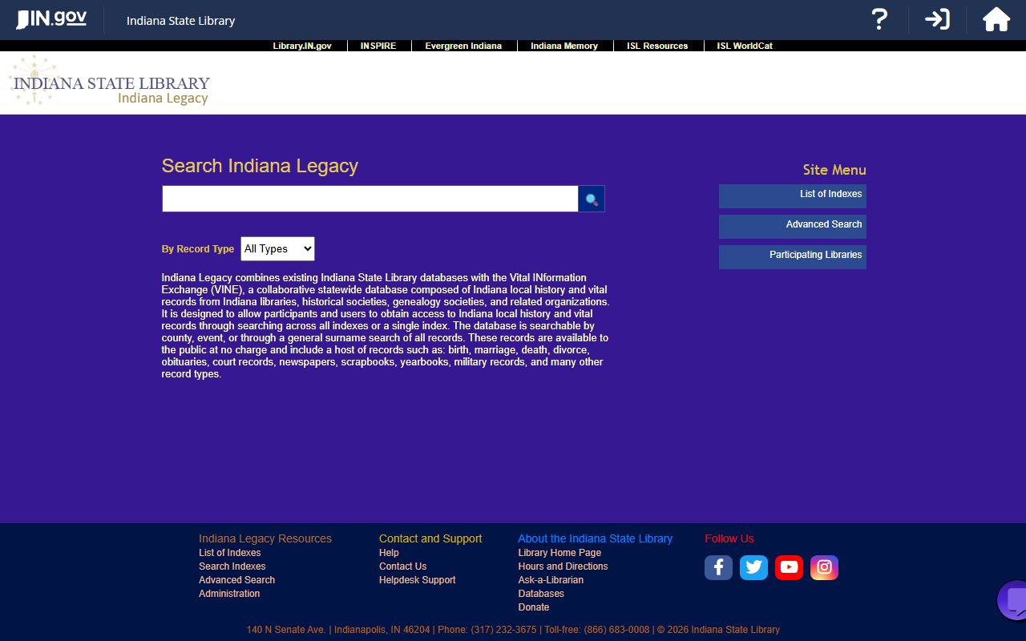
Task: Click Indiana State Library header title
Action: [181, 21]
